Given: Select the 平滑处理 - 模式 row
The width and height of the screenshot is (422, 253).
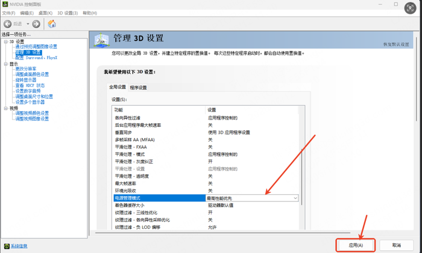Looking at the screenshot, I should [206, 154].
